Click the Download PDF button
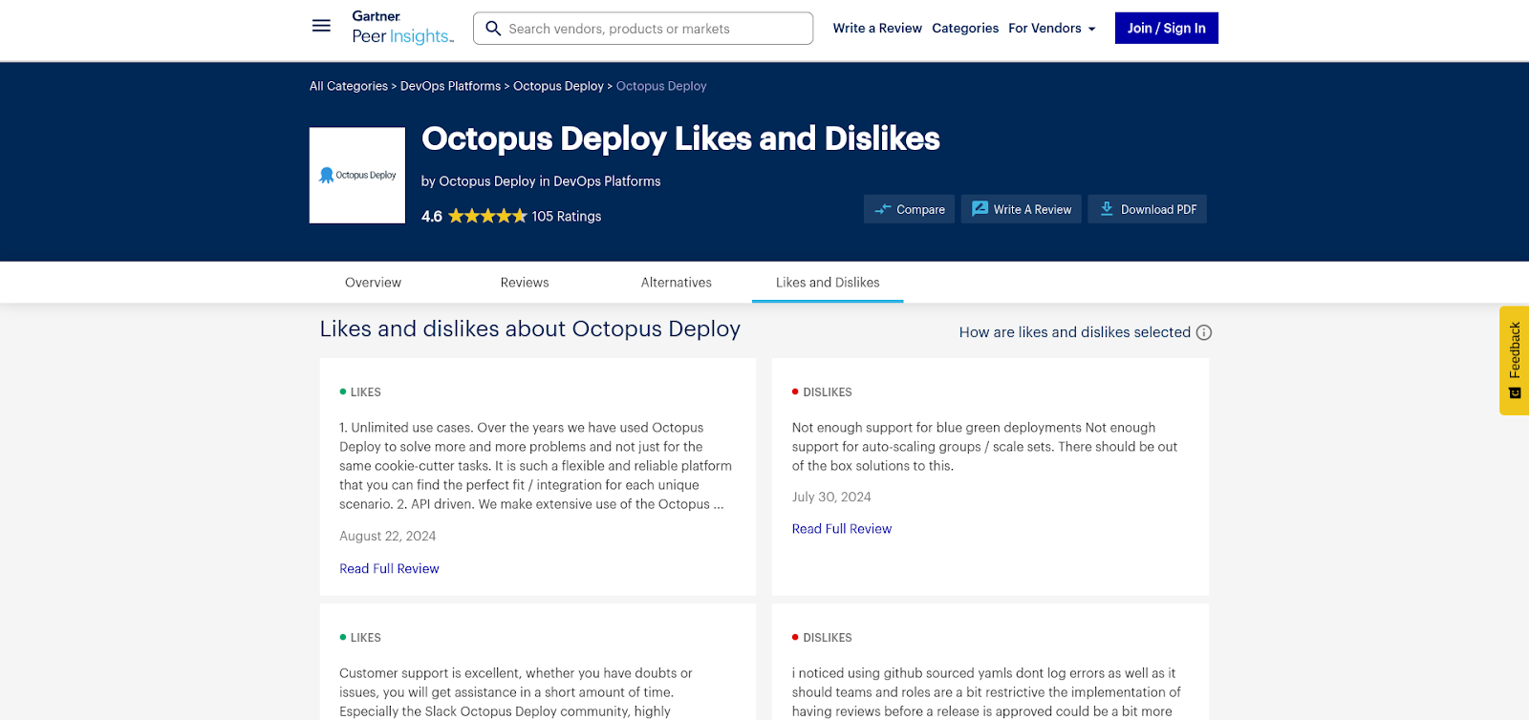The height and width of the screenshot is (720, 1529). pos(1148,209)
